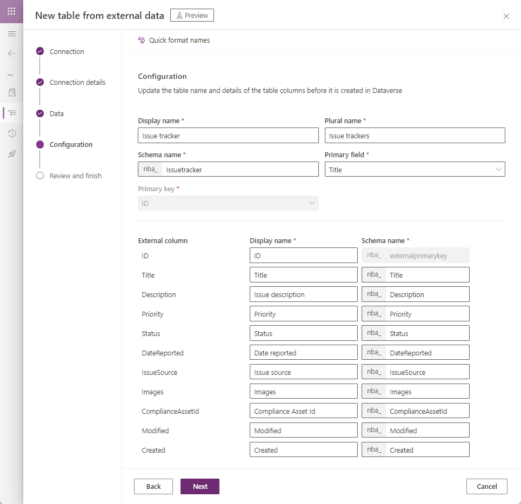Open the Primary field Title dropdown
521x504 pixels.
(415, 169)
